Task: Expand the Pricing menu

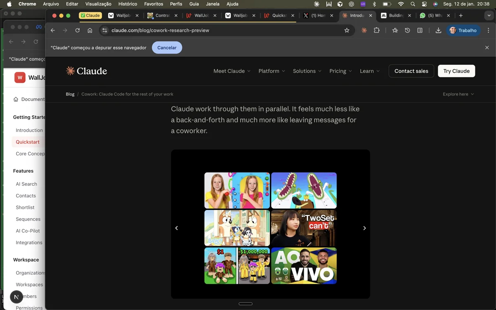Action: pyautogui.click(x=341, y=71)
